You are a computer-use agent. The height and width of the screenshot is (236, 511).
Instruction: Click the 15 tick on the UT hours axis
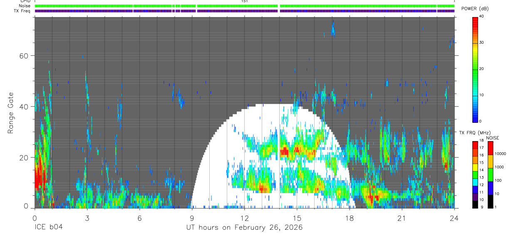[297, 218]
